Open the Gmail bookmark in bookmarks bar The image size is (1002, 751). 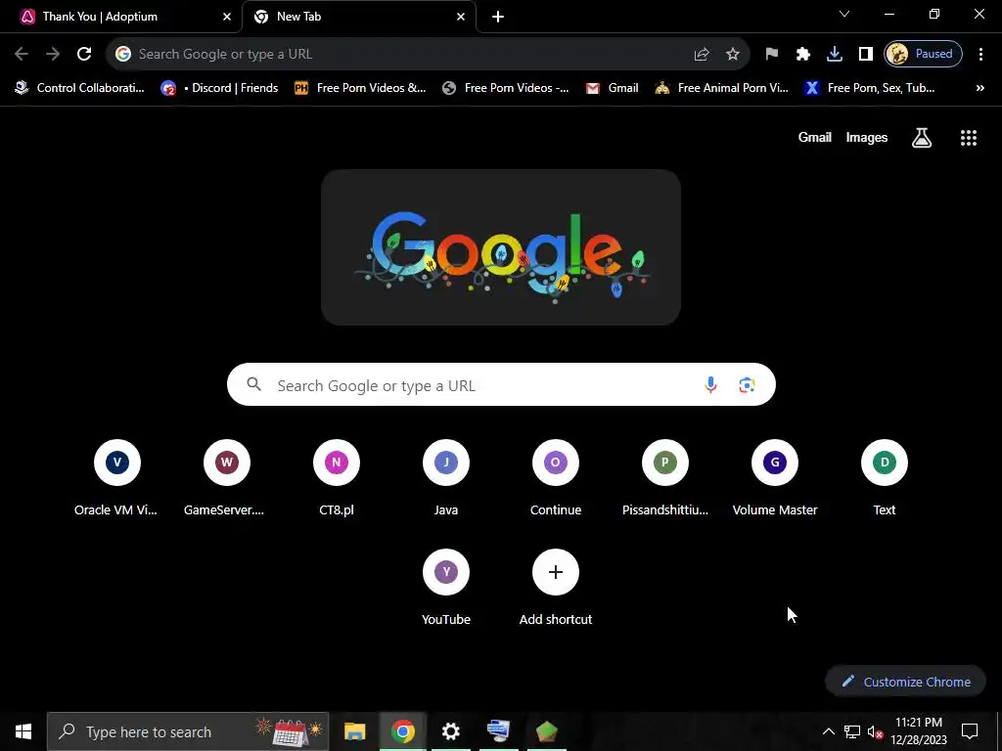[x=613, y=88]
